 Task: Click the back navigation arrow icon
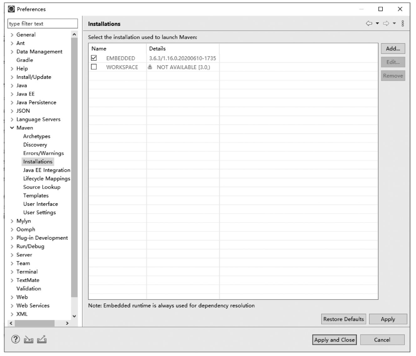(369, 23)
